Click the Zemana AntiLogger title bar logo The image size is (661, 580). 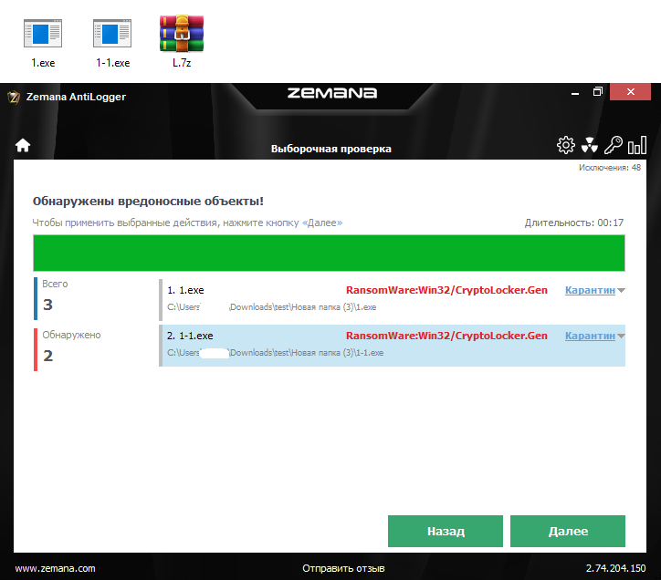(x=14, y=97)
